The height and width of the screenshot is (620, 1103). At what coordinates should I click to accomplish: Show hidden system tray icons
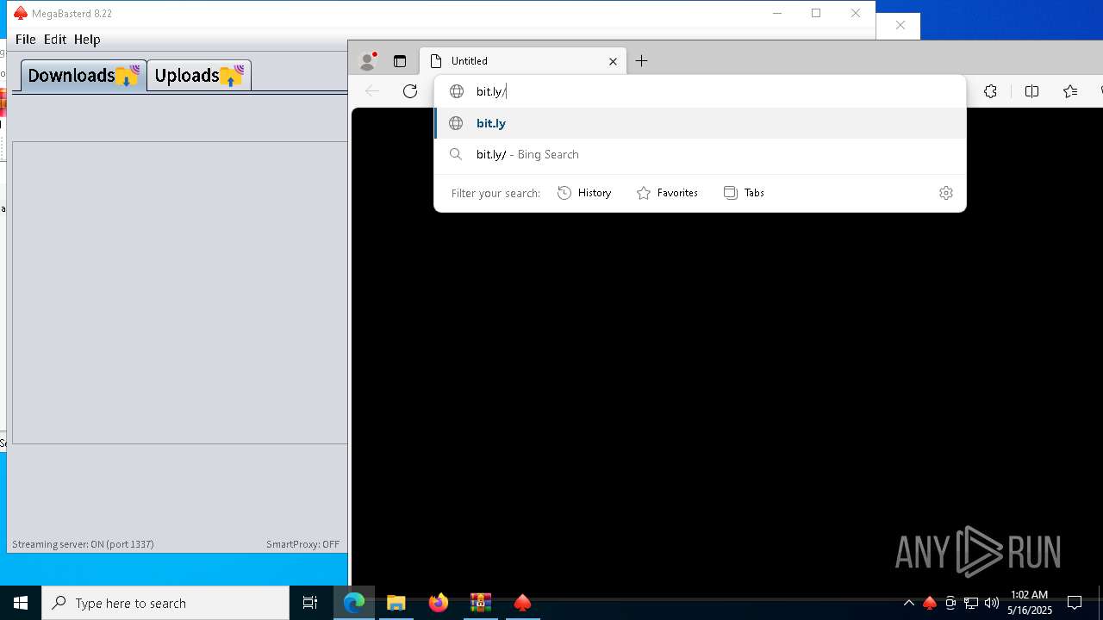(x=908, y=603)
